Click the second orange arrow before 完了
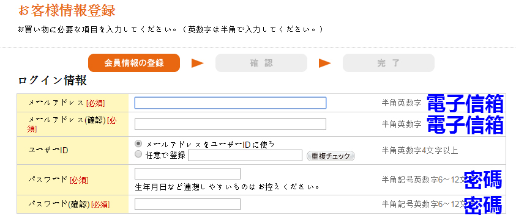 coord(325,63)
